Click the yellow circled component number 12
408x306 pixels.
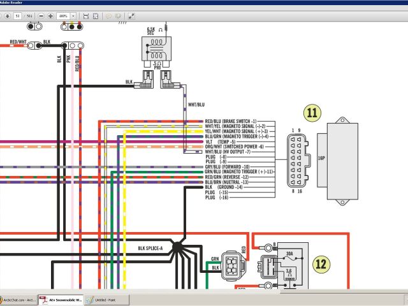321,261
